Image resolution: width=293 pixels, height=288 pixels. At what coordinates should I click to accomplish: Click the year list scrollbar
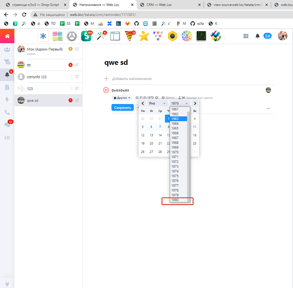(189, 154)
